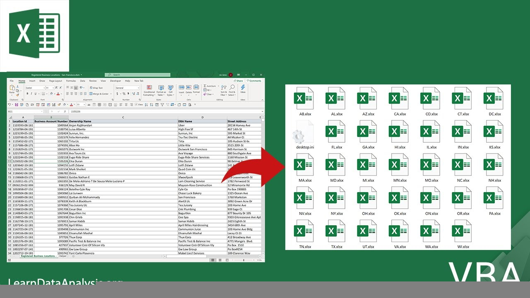Toggle Bold formatting

pos(27,94)
